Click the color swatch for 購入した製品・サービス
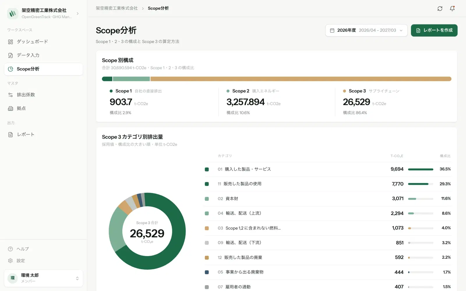The height and width of the screenshot is (291, 466). 207,169
